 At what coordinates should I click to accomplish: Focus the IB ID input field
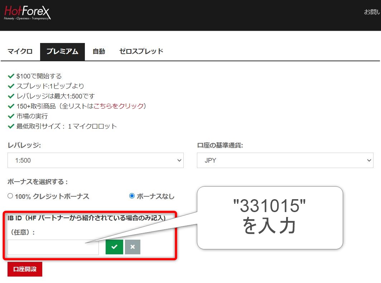click(x=53, y=247)
